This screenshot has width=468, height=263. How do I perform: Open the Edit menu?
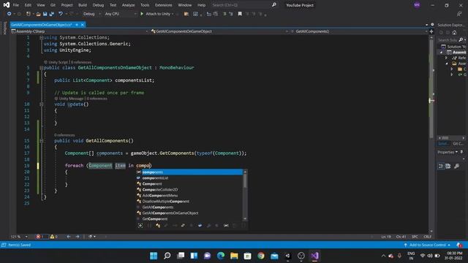click(x=28, y=5)
